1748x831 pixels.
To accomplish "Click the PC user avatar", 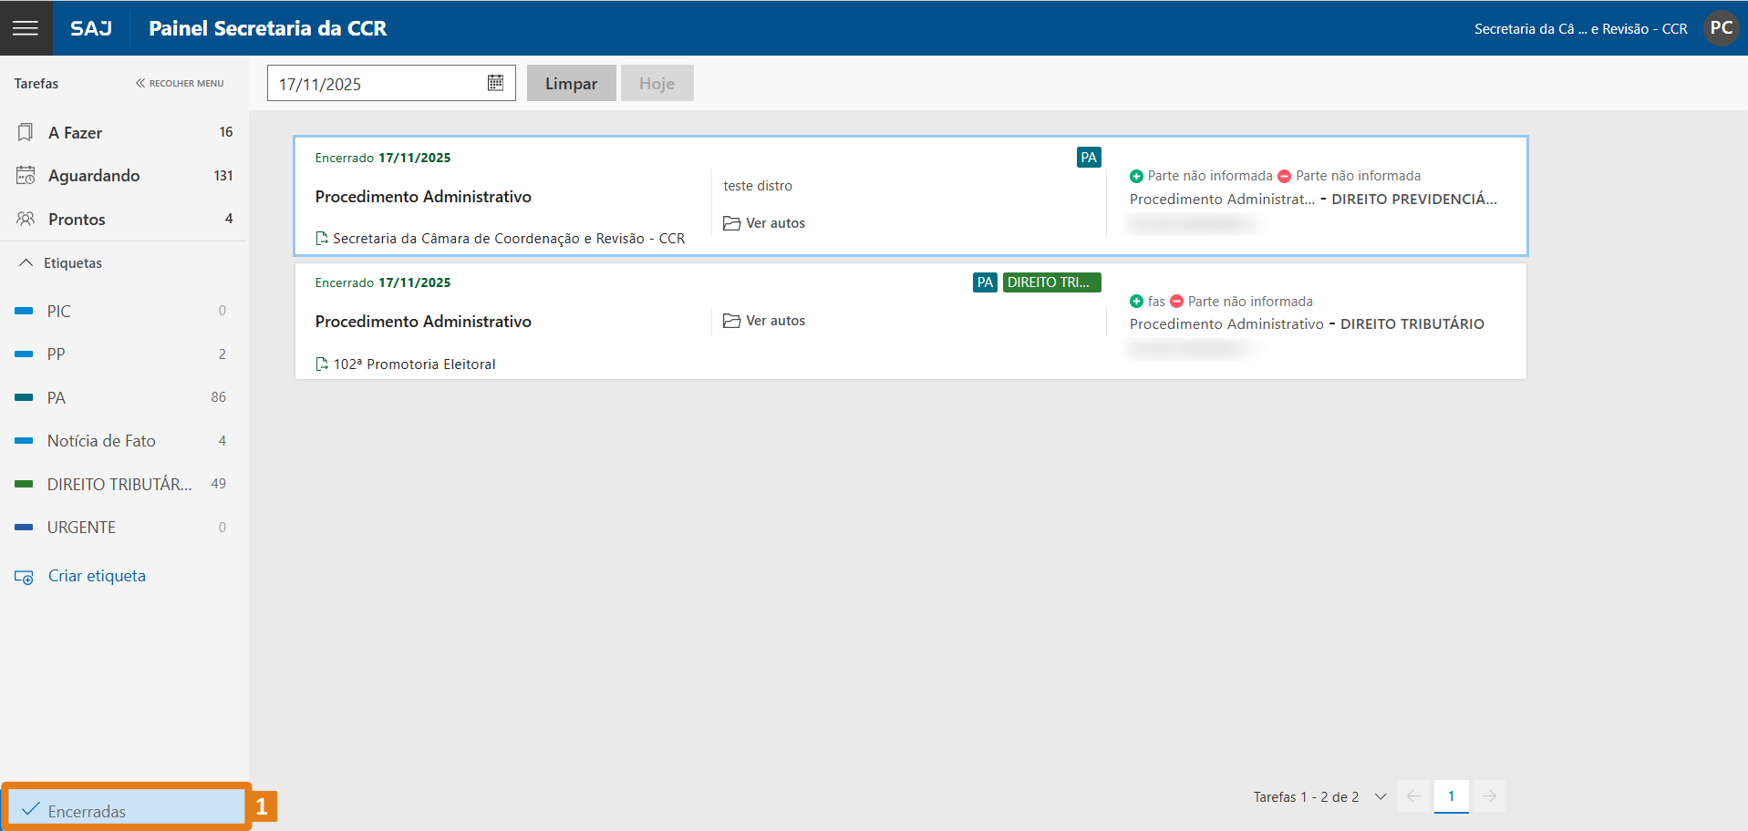I will click(x=1721, y=28).
